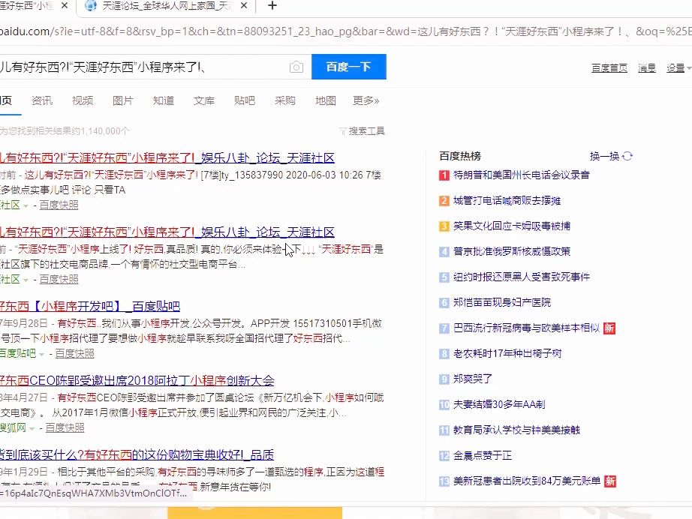Switch to the 视频 search tab
This screenshot has height=519, width=692.
[x=82, y=100]
